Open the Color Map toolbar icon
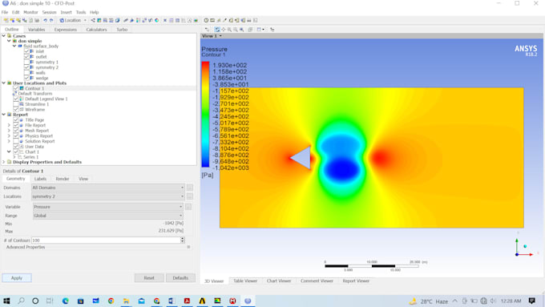The height and width of the screenshot is (307, 545). point(157,20)
